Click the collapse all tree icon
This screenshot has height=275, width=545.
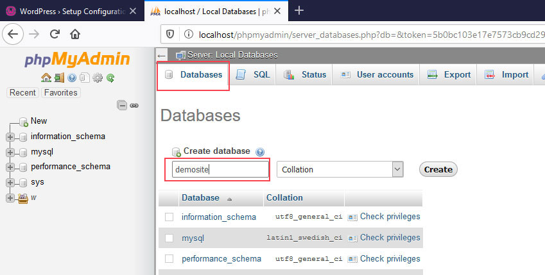(x=122, y=105)
